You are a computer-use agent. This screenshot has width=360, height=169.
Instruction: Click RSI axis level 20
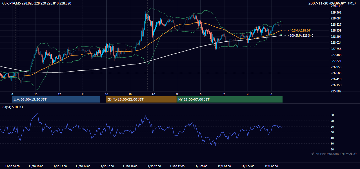(x=332, y=149)
